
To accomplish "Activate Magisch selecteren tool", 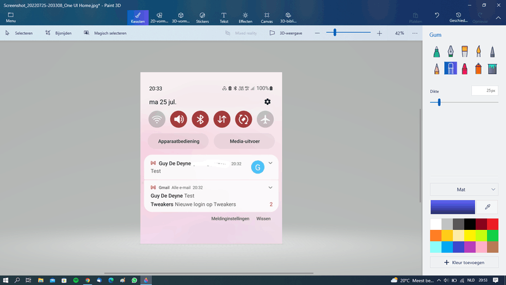I will click(105, 33).
